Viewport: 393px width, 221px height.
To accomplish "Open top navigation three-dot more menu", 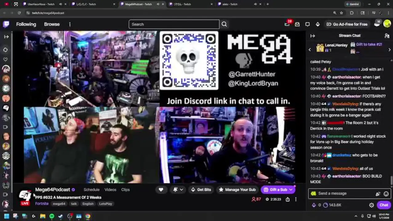I will [x=70, y=24].
